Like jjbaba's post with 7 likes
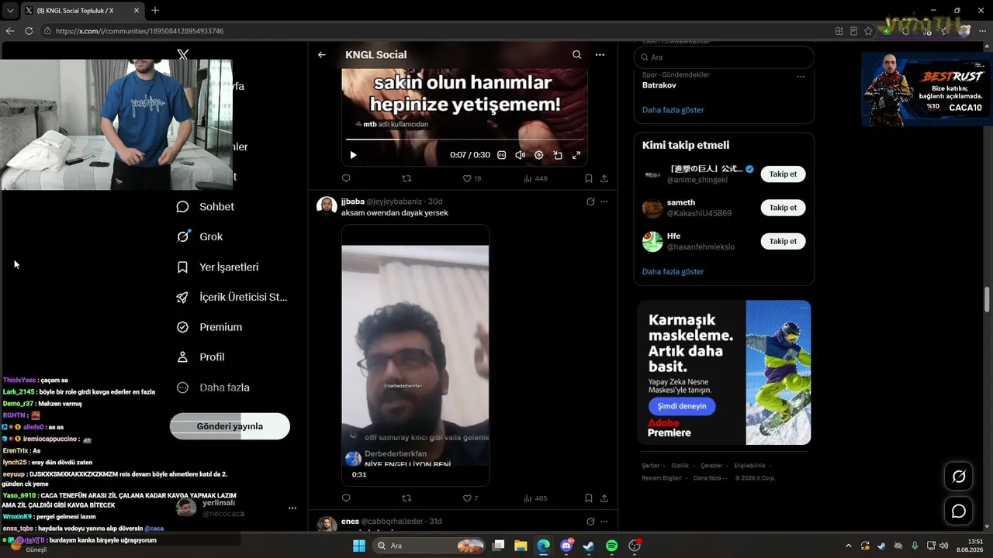The height and width of the screenshot is (558, 993). [x=470, y=498]
